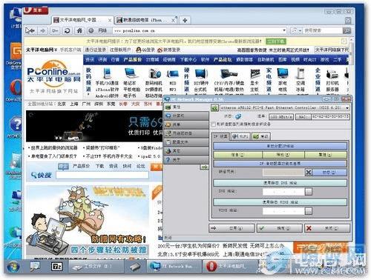Viewport: 371px width, 280px height.
Task: Click the PConline site logo
Action: click(53, 74)
